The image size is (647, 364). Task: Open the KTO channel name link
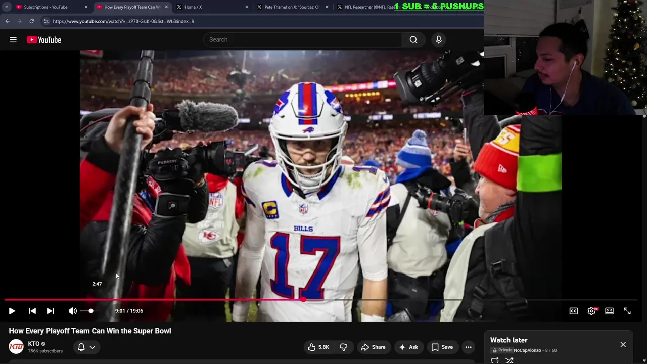34,344
